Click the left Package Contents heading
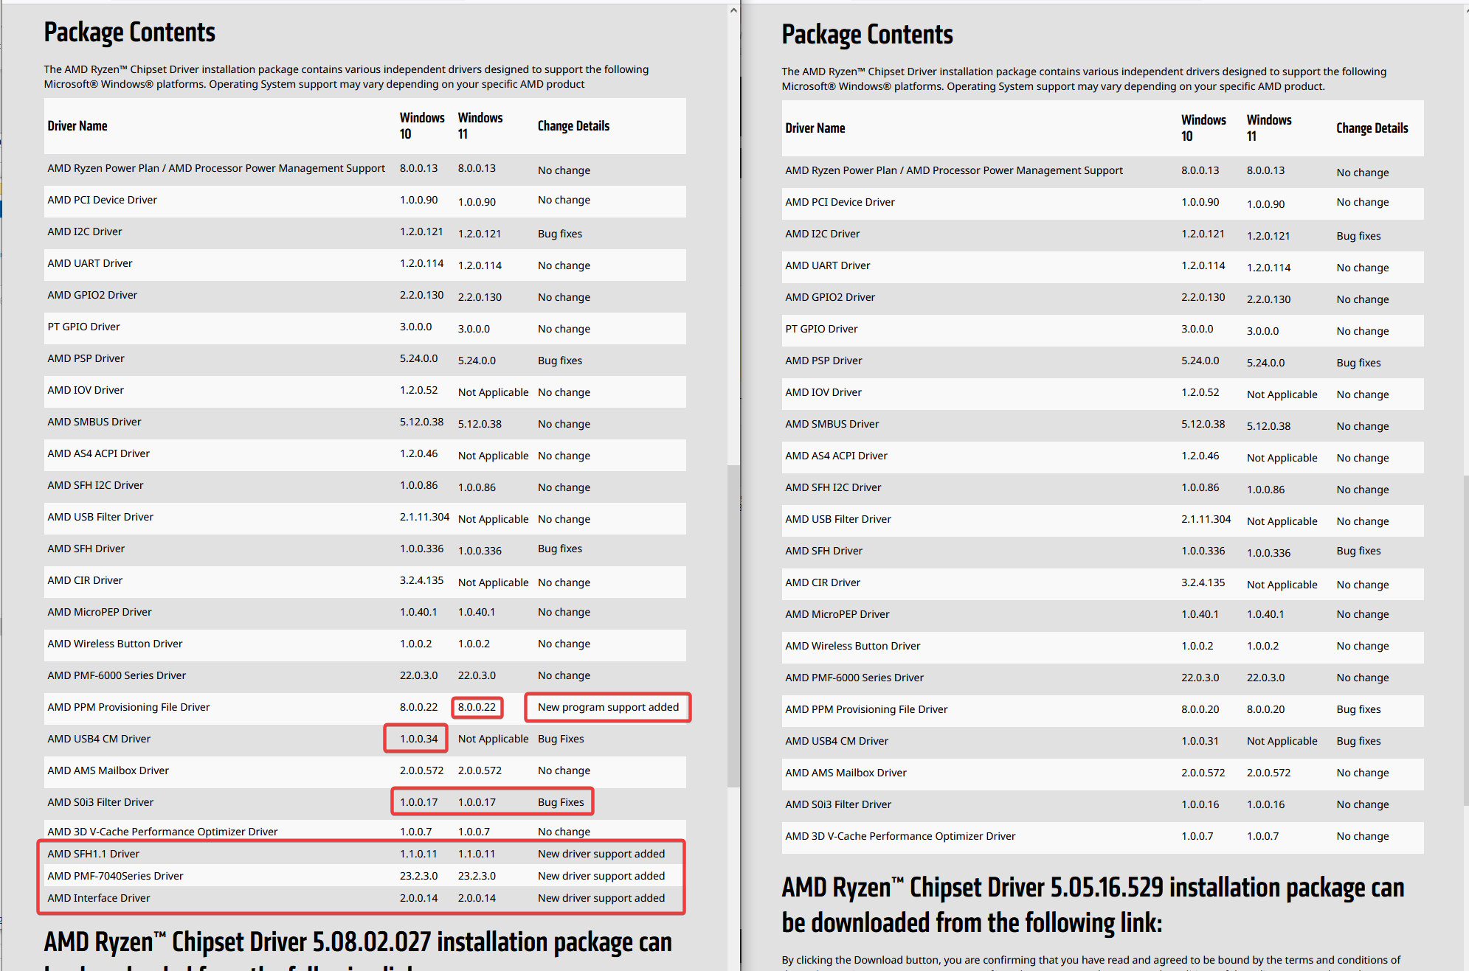Viewport: 1469px width, 971px height. pos(129,33)
